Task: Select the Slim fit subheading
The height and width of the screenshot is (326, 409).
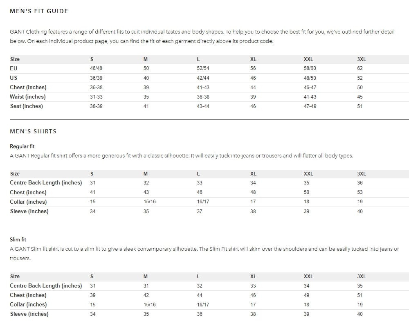Action: tap(18, 239)
